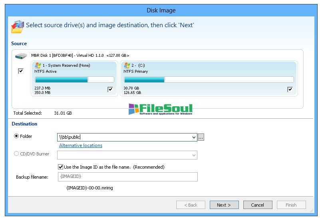Viewport: 322px width, 219px height.
Task: Expand the destination folder path dropdown
Action: [x=194, y=137]
